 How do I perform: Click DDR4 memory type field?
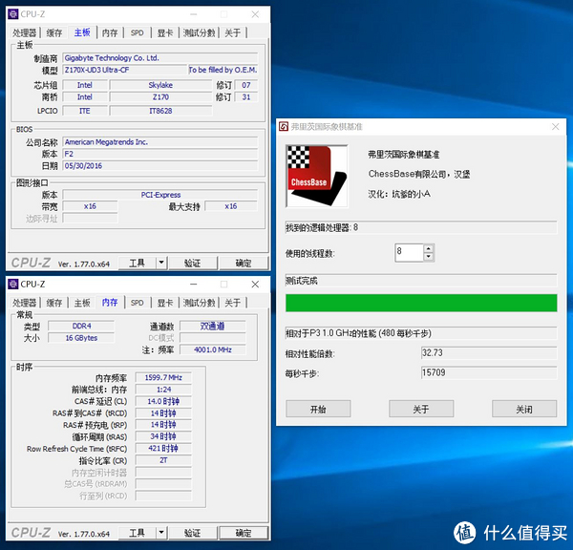[81, 326]
